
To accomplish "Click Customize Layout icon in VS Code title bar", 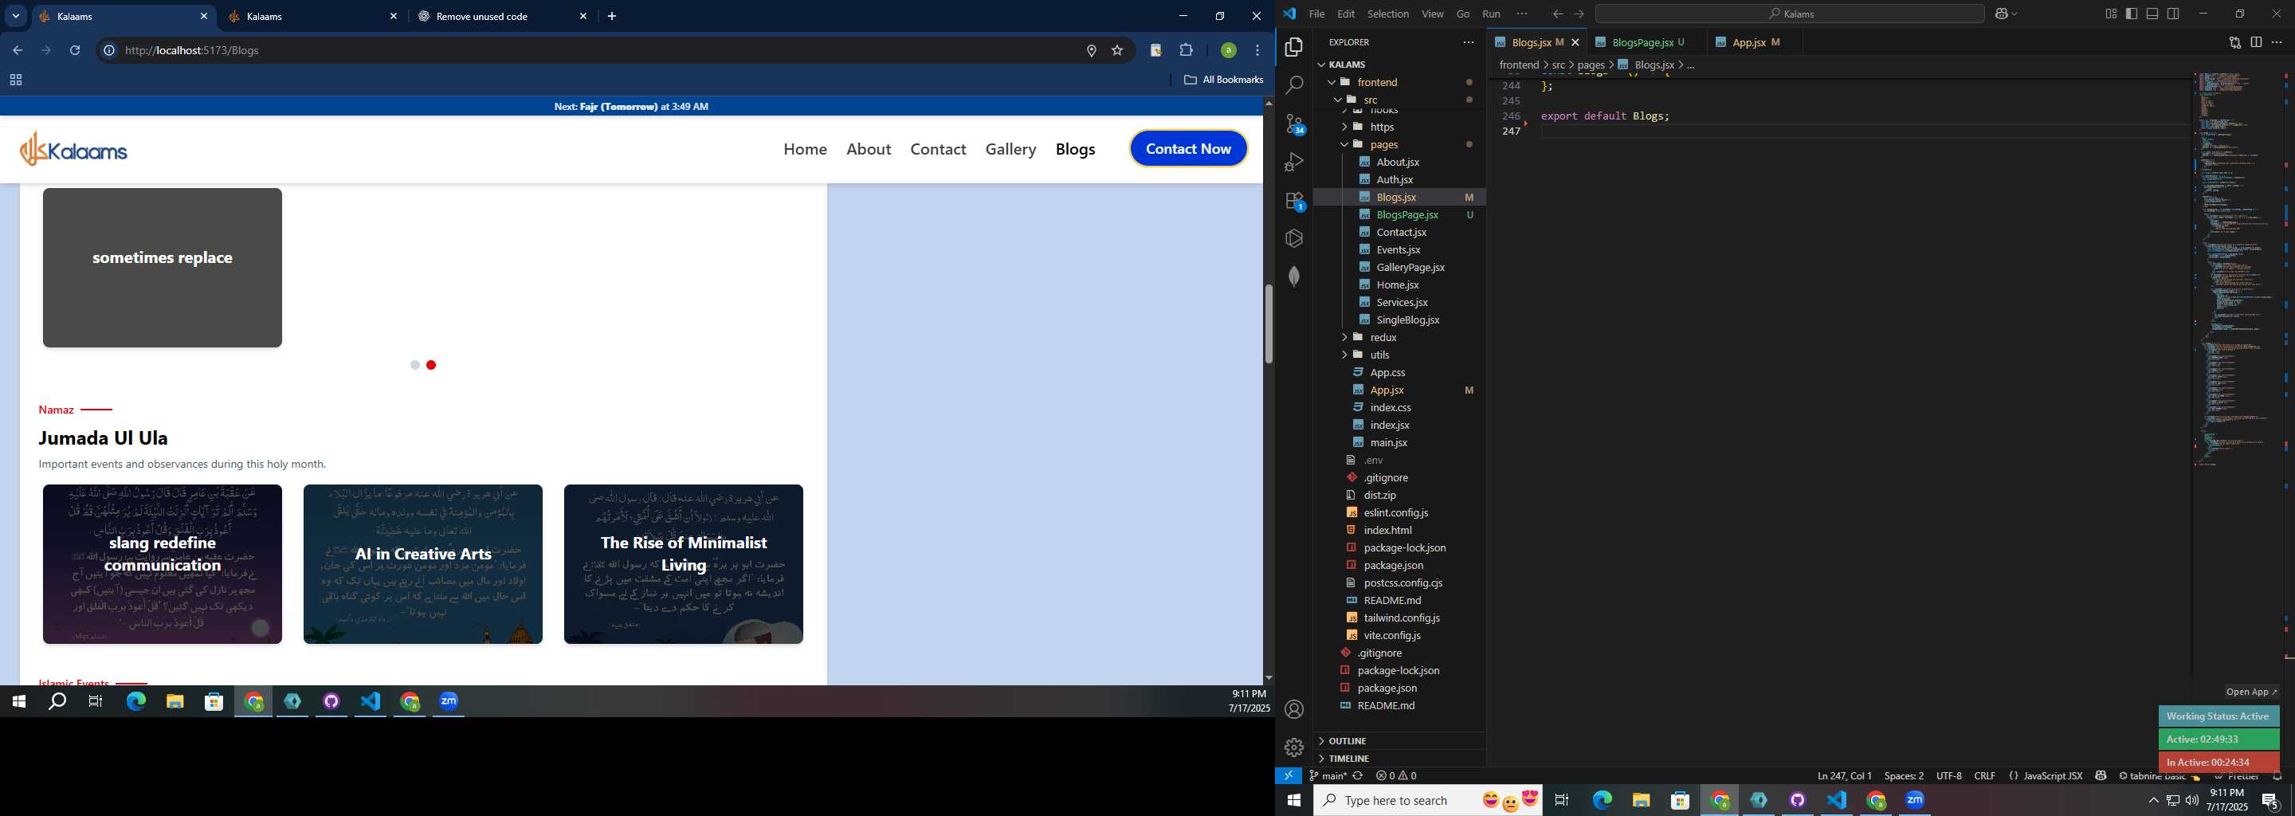I will 2111,14.
